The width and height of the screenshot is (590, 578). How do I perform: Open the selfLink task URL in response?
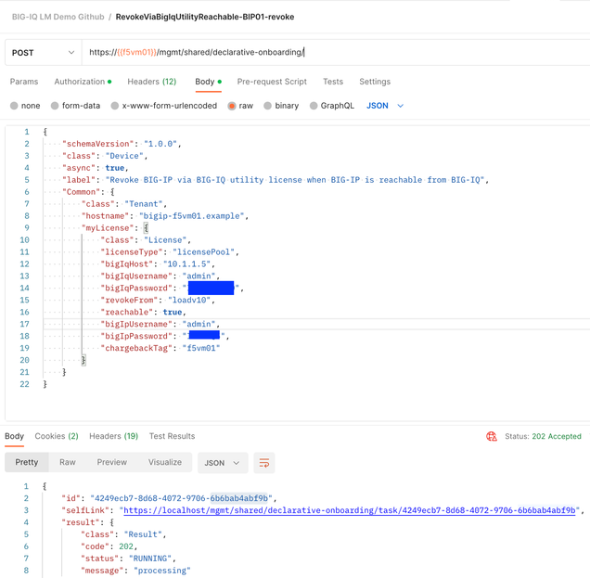click(348, 510)
